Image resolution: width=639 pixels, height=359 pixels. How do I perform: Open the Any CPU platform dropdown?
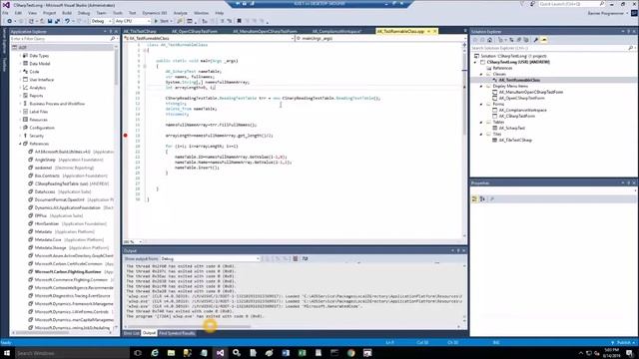tap(133, 21)
